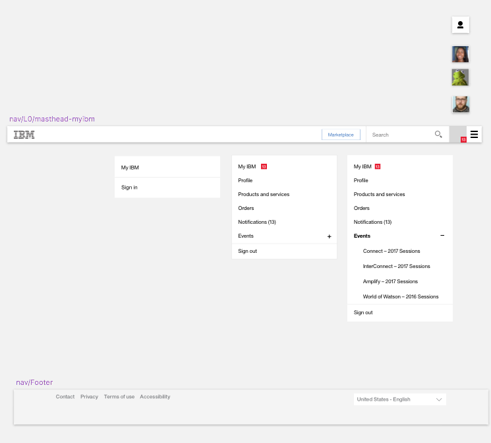Open World of Watson – 2016 Sessions
Image resolution: width=491 pixels, height=443 pixels.
(x=401, y=296)
